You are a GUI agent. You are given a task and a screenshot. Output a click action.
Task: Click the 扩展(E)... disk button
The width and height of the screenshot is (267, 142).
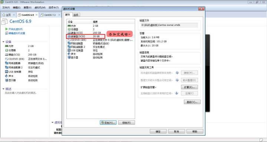click(189, 87)
